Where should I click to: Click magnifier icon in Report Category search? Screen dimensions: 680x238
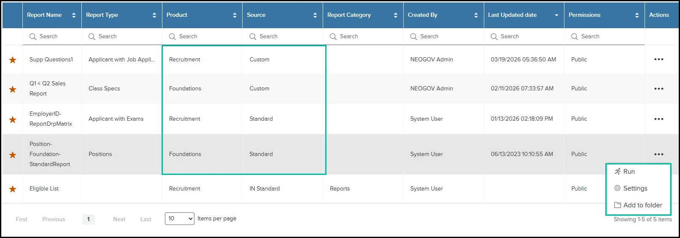(x=333, y=37)
